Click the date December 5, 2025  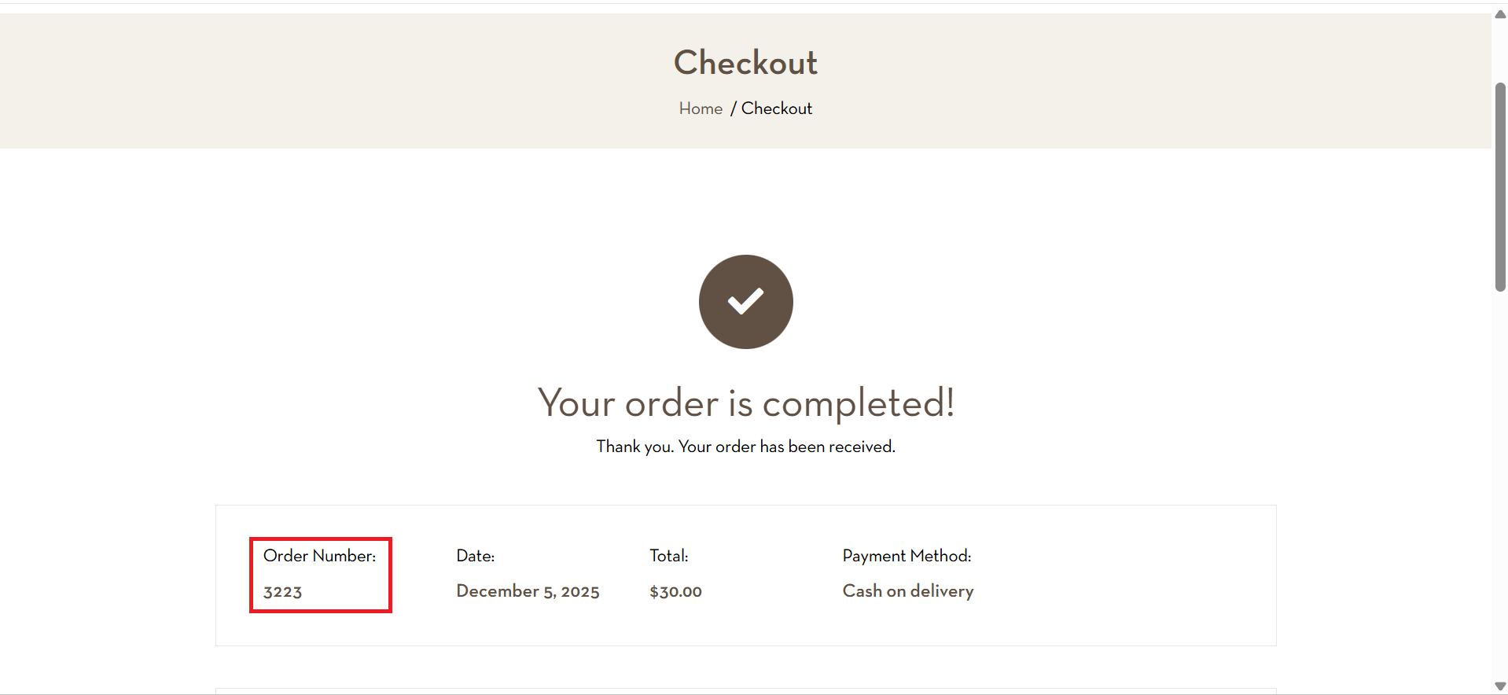(528, 591)
